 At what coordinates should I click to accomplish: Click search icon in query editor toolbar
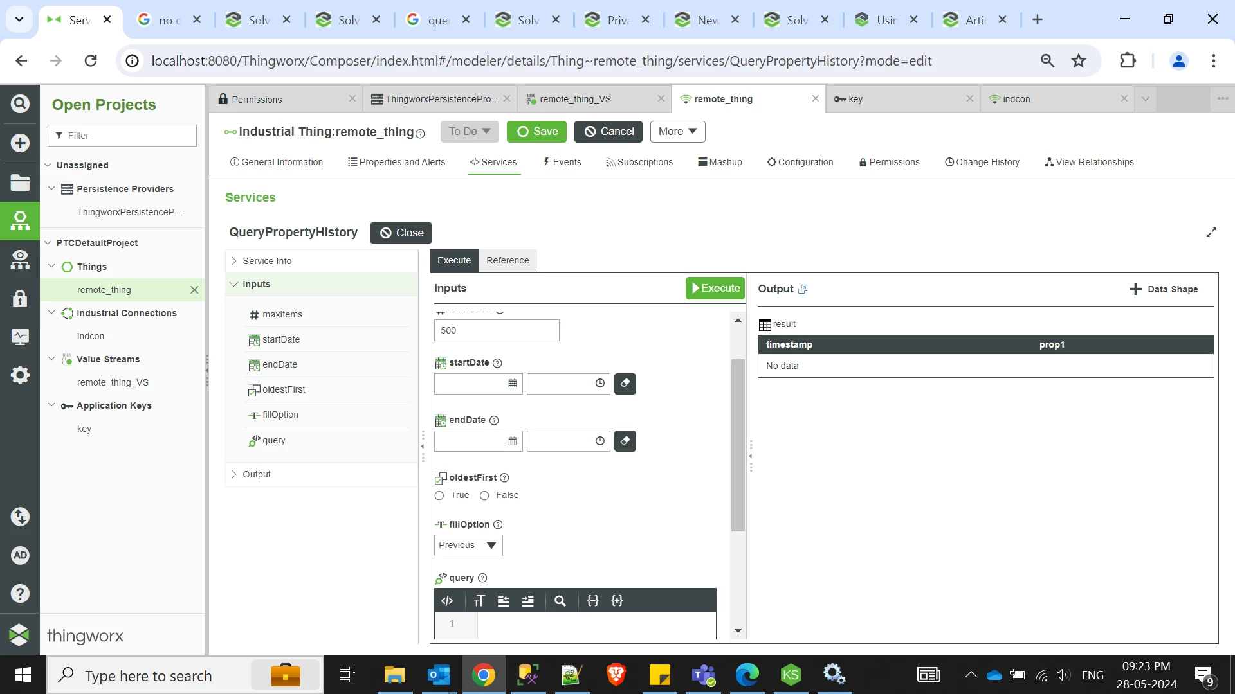[560, 601]
